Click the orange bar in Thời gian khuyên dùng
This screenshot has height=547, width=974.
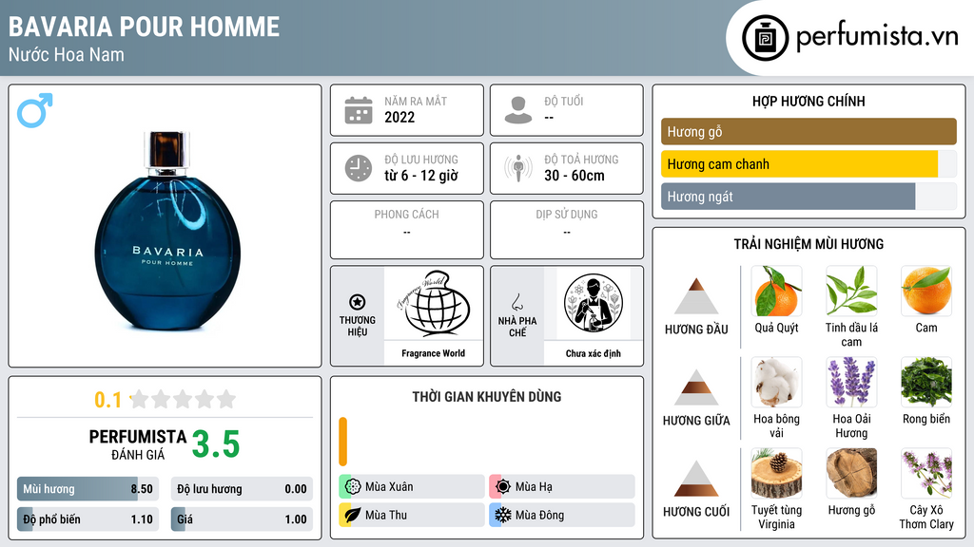[342, 442]
